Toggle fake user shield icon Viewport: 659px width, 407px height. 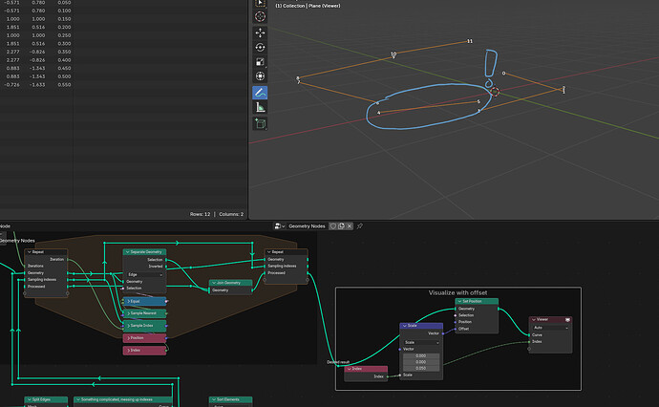click(x=333, y=226)
